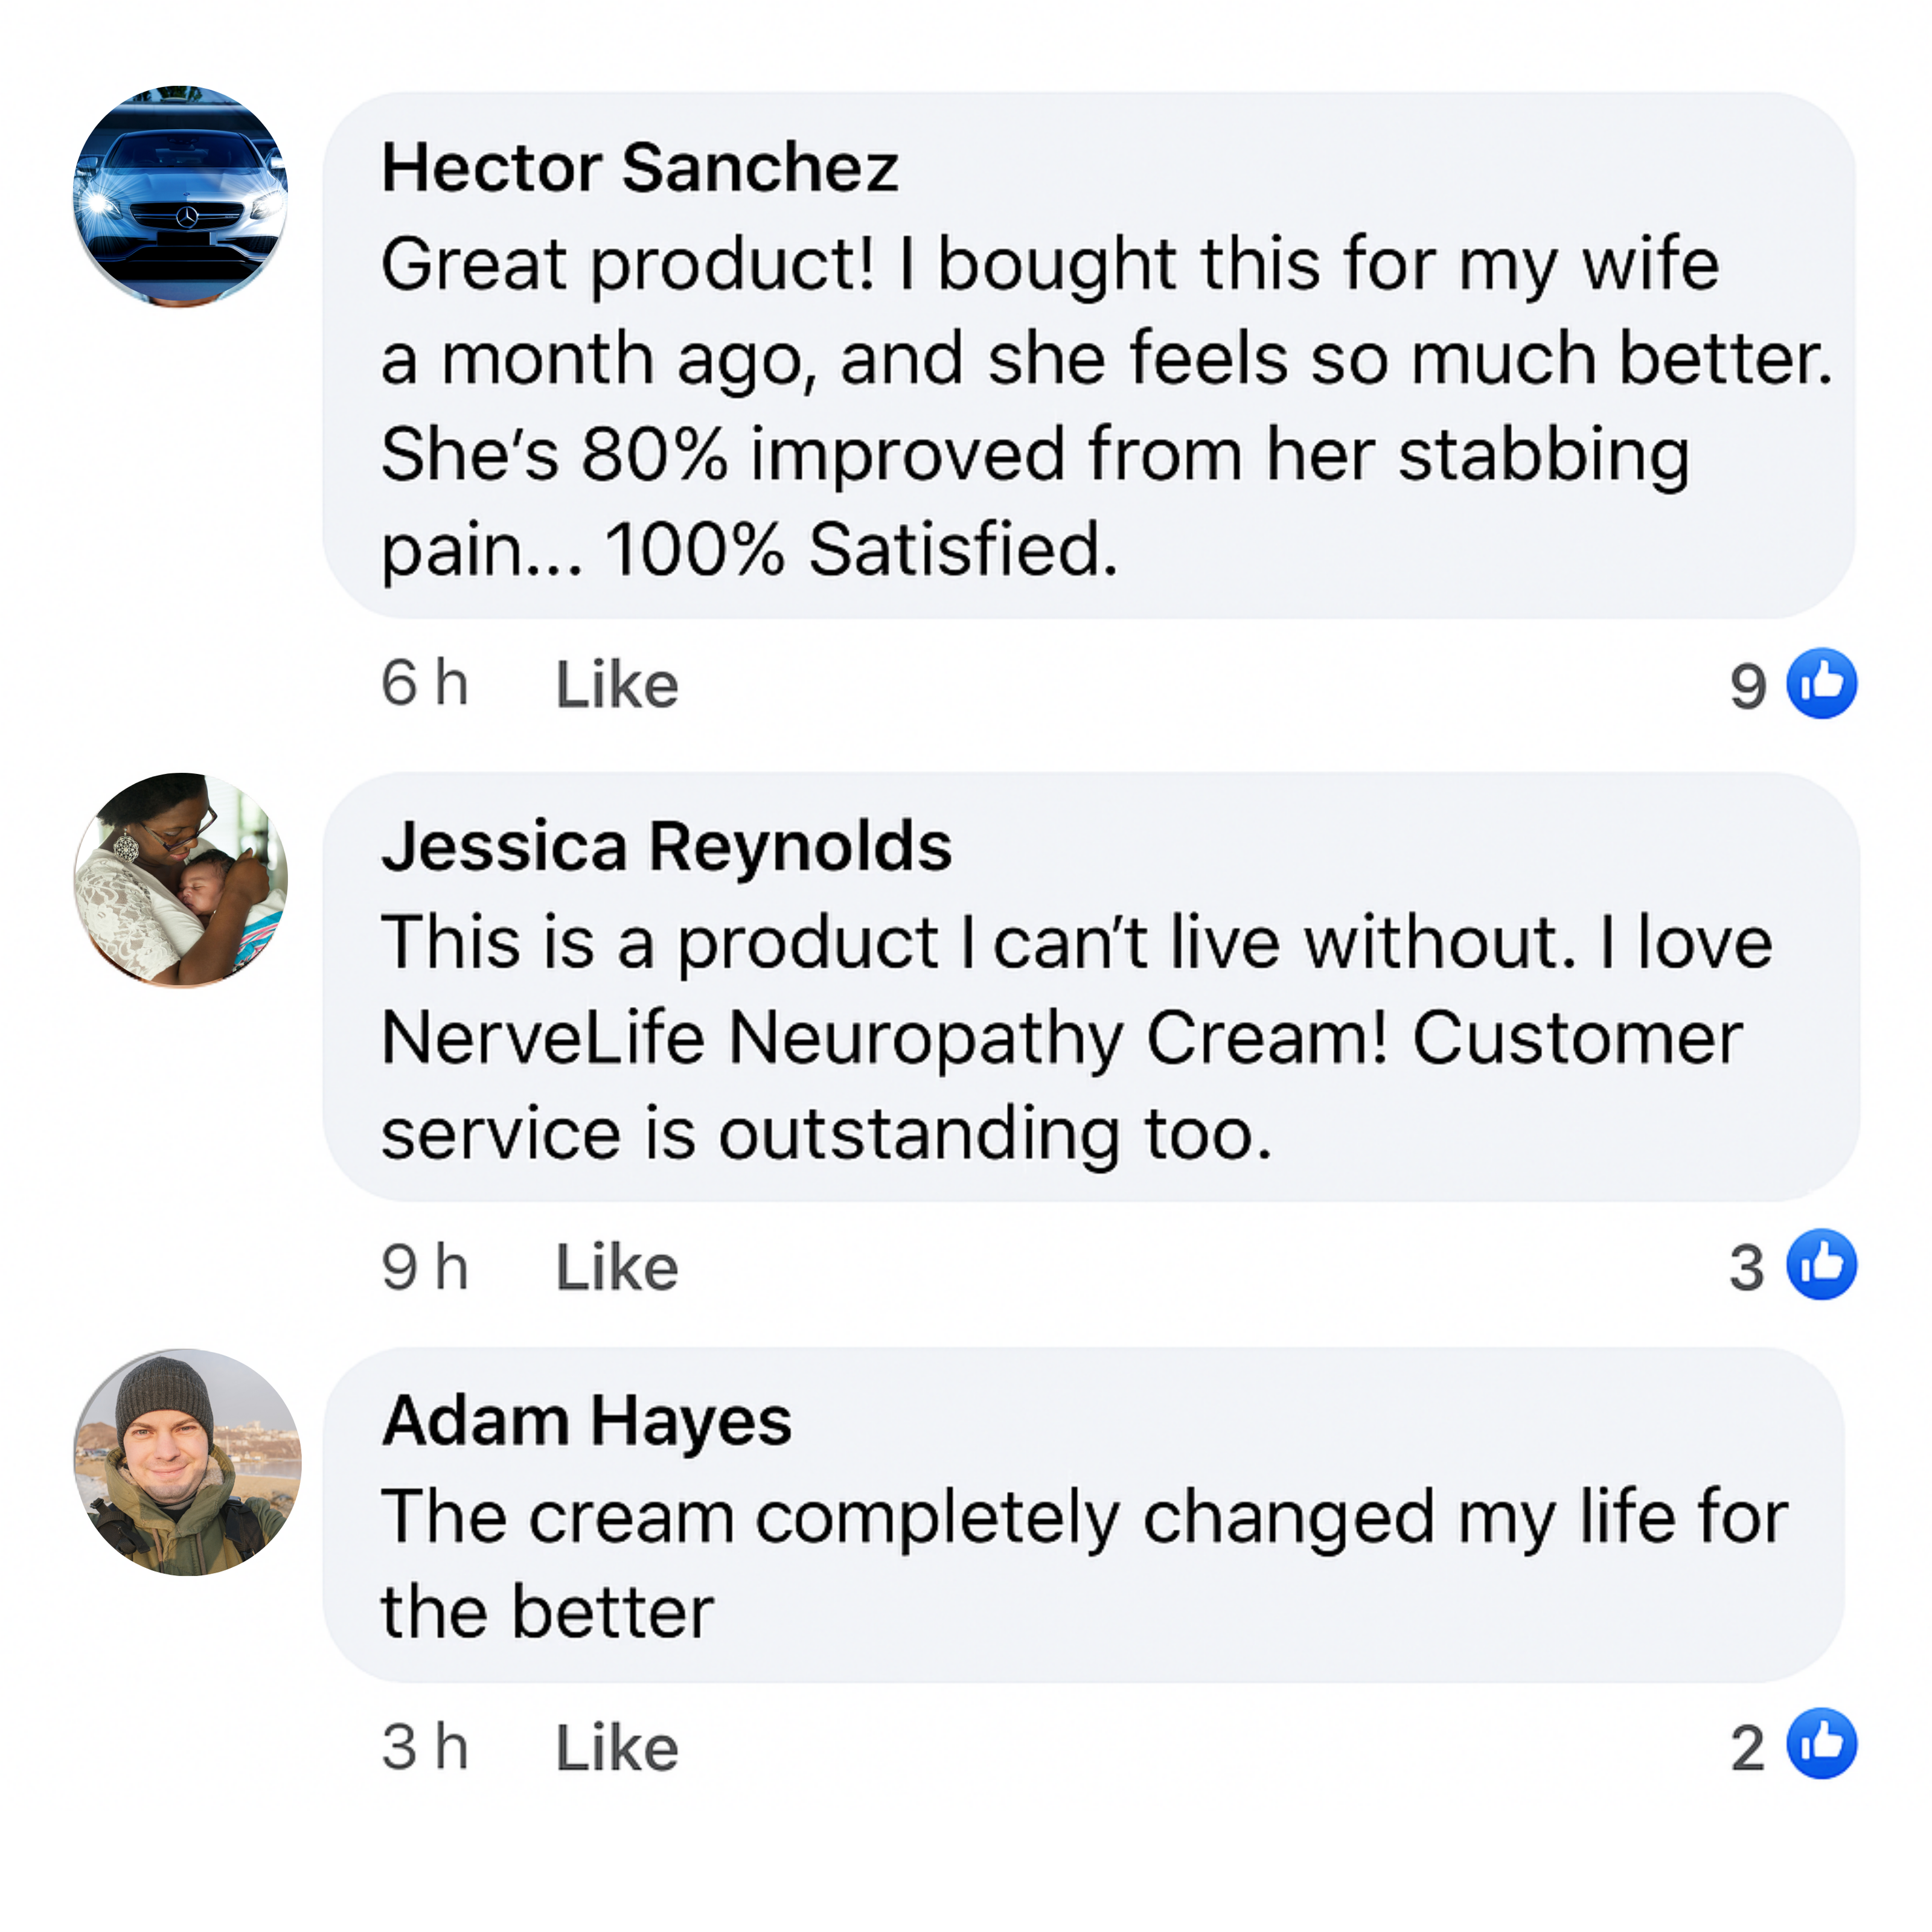This screenshot has width=1932, height=1932.
Task: Click the thumbs-up reaction icon on Adam's comment
Action: 1821,1744
